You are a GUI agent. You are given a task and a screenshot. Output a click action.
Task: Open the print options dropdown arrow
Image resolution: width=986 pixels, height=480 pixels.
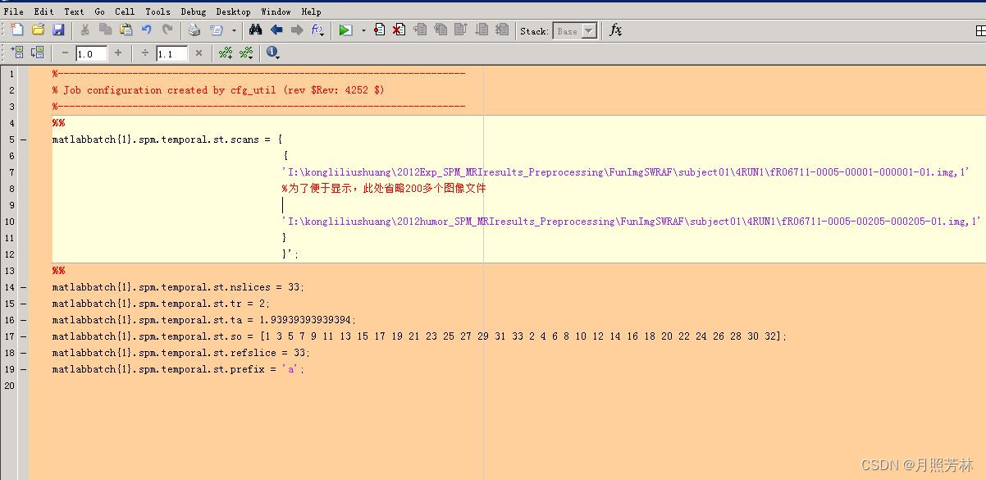[232, 30]
